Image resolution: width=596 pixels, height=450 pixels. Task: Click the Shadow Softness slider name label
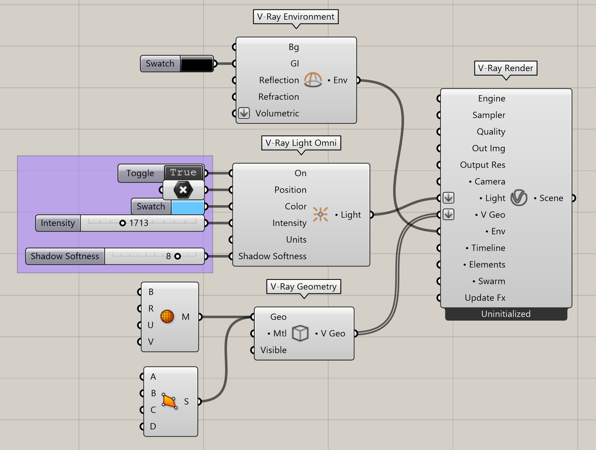[65, 256]
